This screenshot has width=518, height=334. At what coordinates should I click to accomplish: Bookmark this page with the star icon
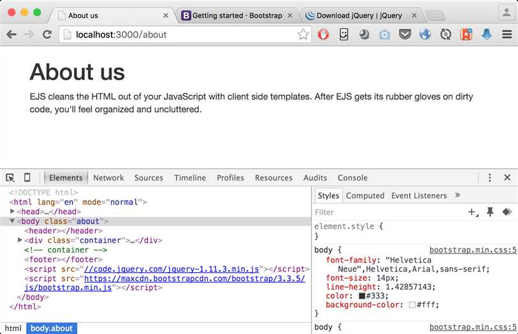coord(303,34)
